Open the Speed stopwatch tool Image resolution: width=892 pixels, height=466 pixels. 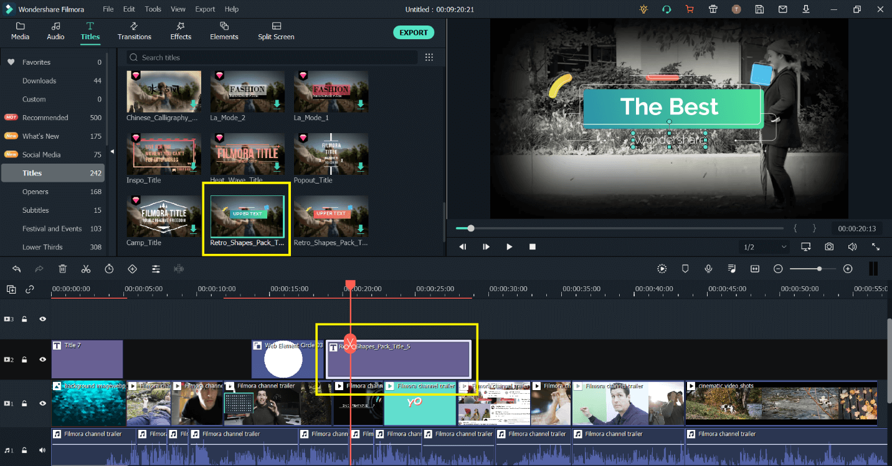(109, 269)
